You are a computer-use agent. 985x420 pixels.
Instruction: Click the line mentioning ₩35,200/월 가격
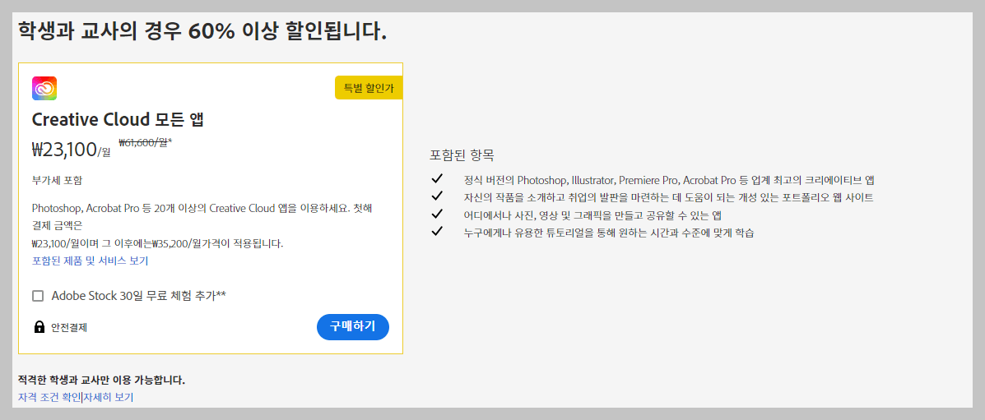158,243
